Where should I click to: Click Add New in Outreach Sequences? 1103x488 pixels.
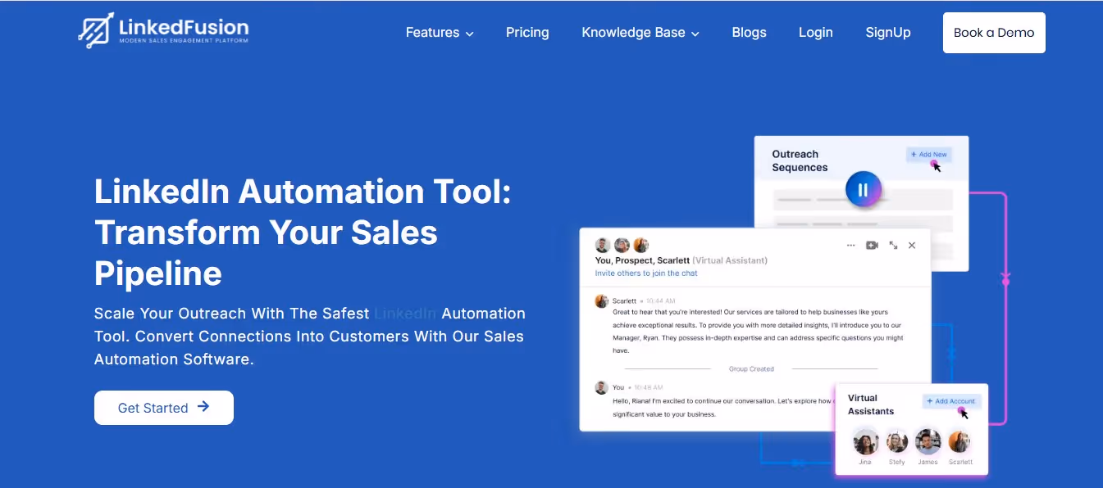928,154
